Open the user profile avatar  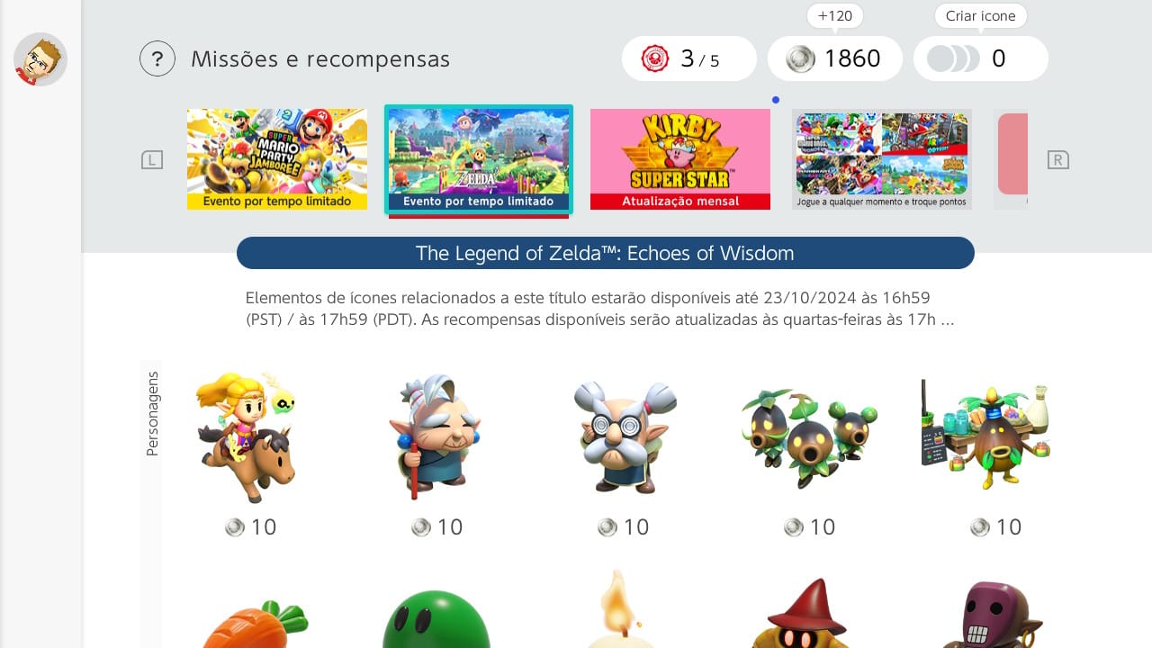40,59
